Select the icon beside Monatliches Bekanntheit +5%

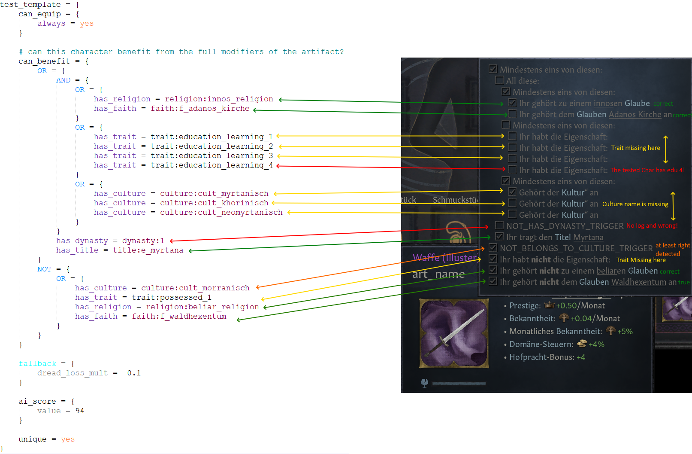pyautogui.click(x=610, y=331)
